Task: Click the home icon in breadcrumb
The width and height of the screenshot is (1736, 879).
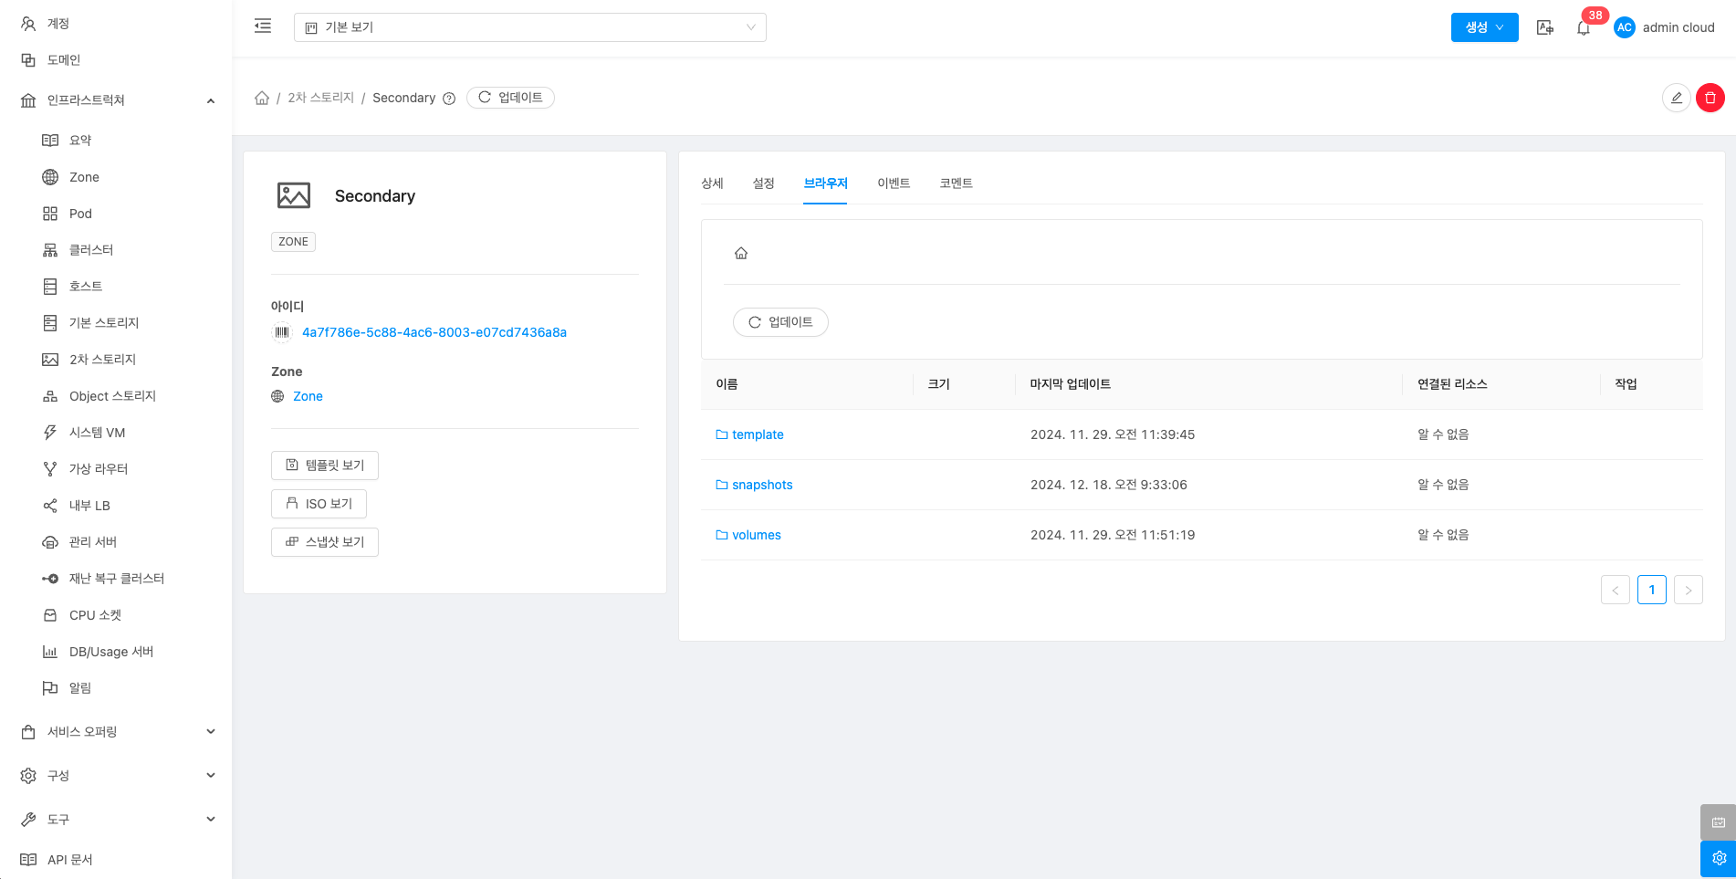Action: [x=262, y=98]
